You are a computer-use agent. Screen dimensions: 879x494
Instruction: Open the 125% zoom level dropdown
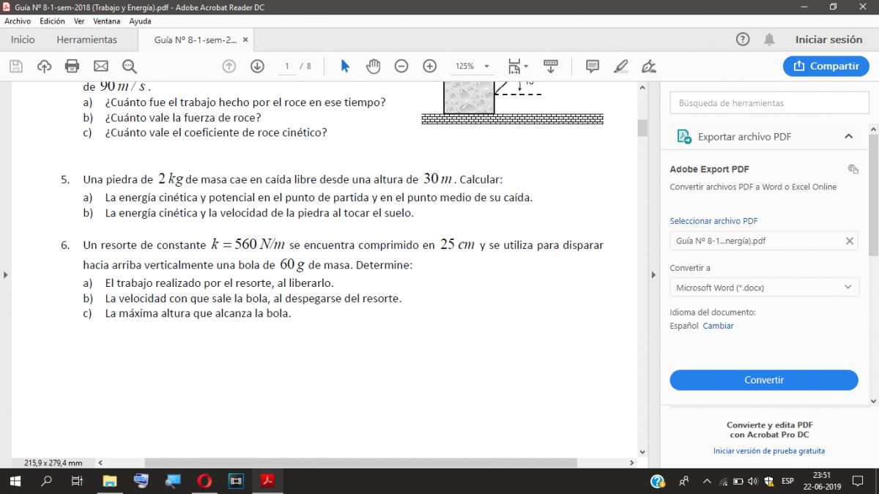(471, 66)
